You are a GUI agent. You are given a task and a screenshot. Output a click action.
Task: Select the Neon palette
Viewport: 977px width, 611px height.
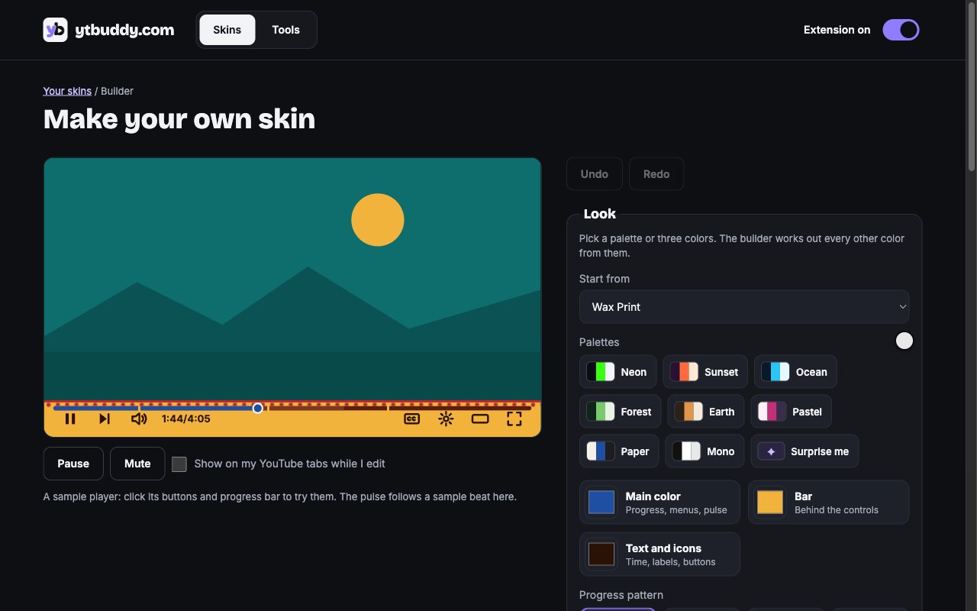coord(617,372)
